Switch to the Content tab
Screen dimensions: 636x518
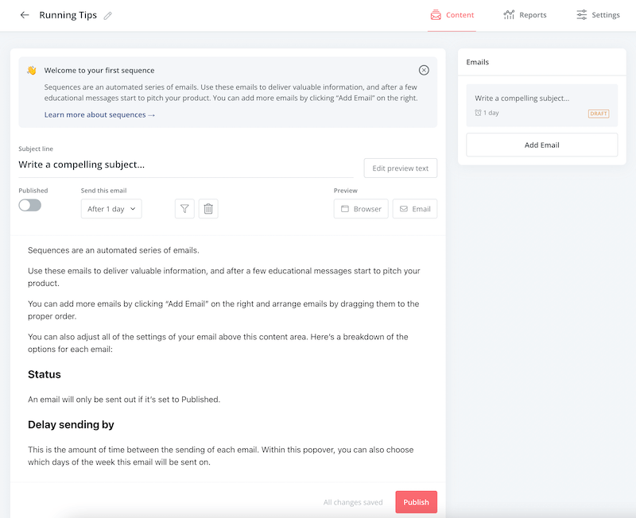(452, 15)
